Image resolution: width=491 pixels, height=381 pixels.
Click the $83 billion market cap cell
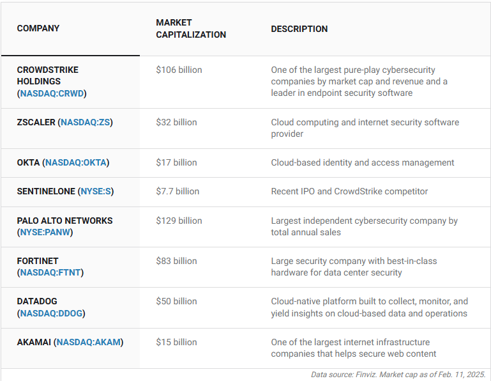(177, 261)
